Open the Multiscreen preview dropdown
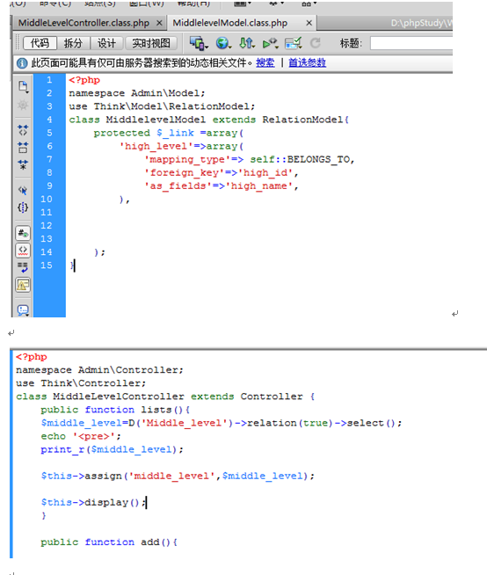Viewport: 487px width, 575px height. [199, 43]
